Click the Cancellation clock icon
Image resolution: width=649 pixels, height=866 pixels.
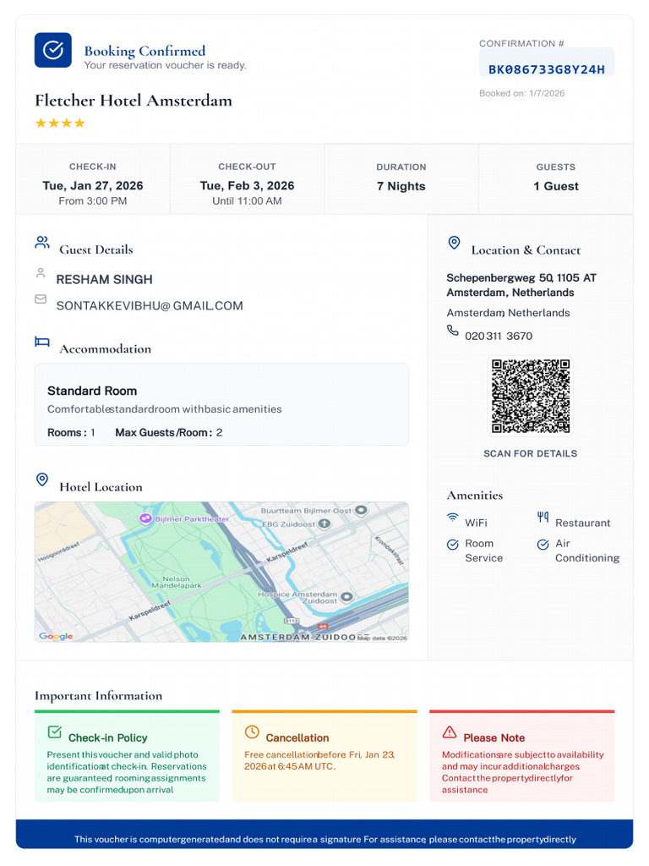click(x=252, y=732)
